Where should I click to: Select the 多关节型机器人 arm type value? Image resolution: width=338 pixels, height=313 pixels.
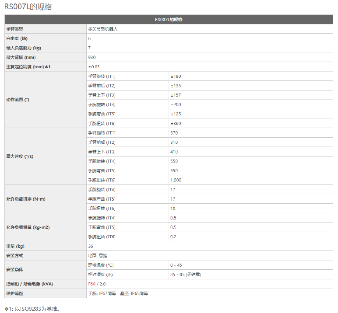[x=103, y=29]
